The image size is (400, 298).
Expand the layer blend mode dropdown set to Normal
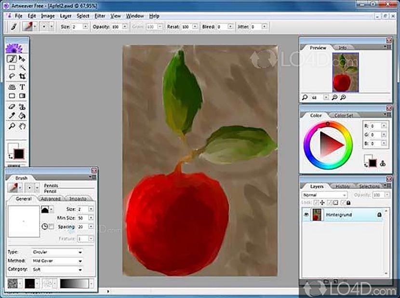click(x=324, y=195)
